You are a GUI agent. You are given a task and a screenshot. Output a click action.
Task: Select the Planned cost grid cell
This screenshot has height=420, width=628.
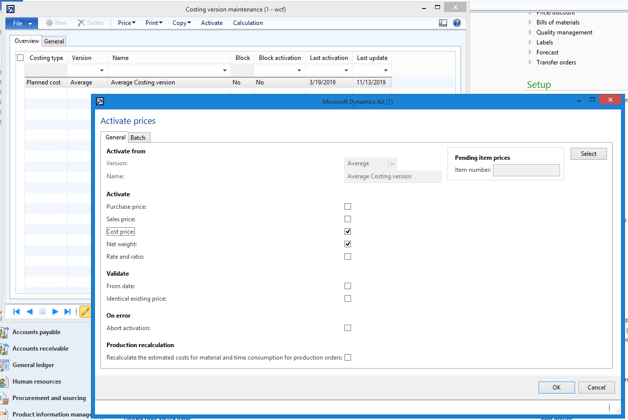tap(45, 82)
